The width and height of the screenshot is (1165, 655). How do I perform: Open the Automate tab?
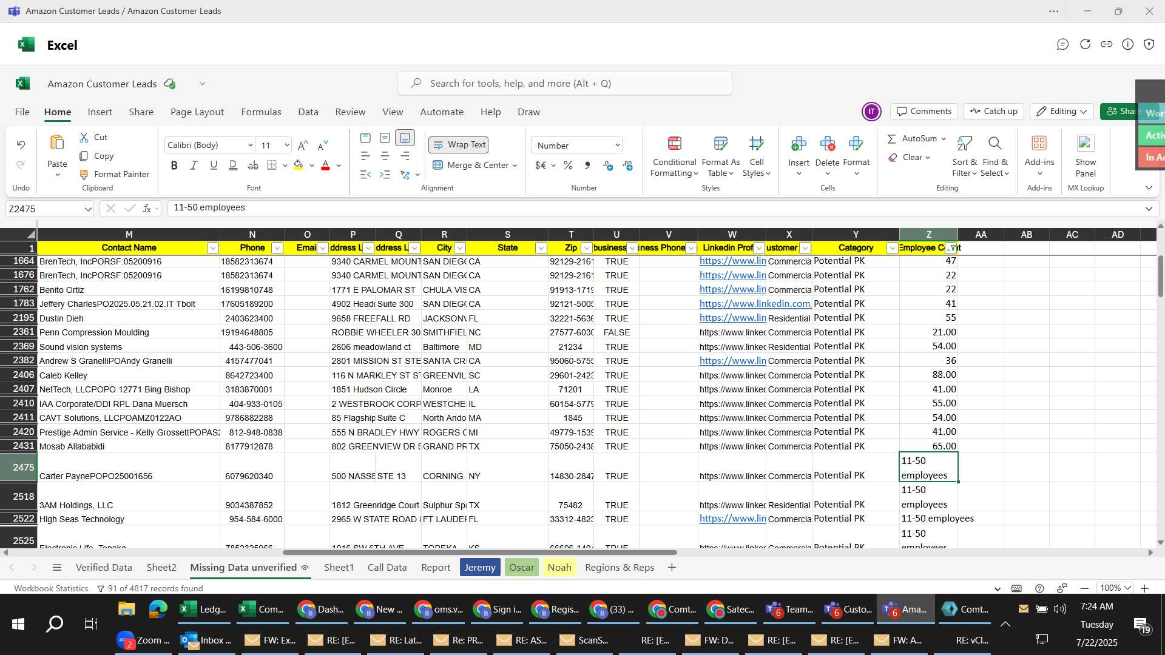coord(442,112)
